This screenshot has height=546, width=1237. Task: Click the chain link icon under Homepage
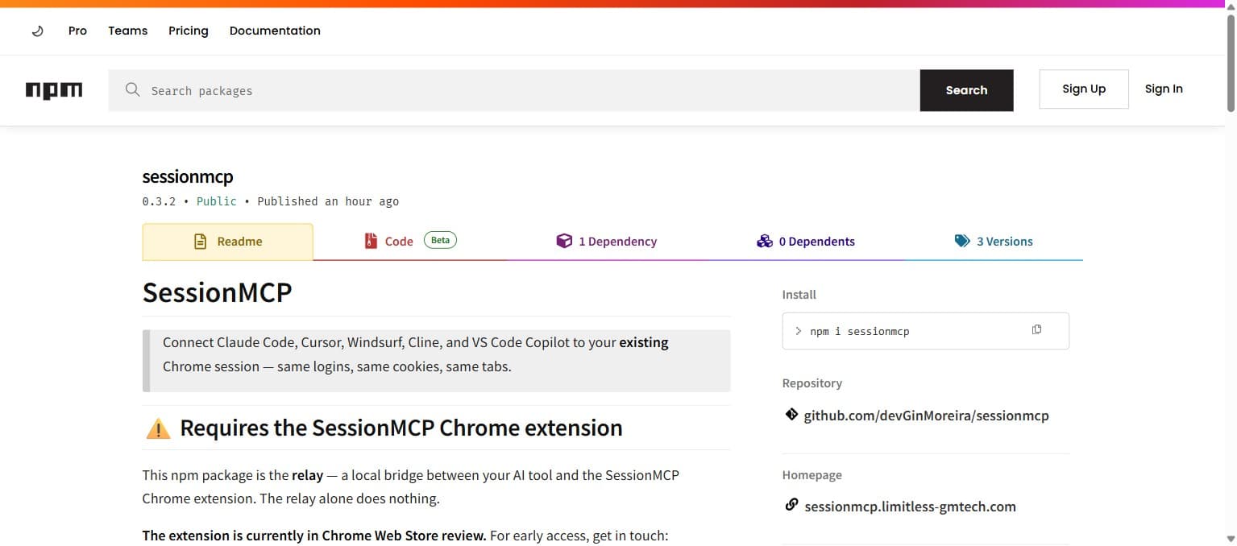791,505
